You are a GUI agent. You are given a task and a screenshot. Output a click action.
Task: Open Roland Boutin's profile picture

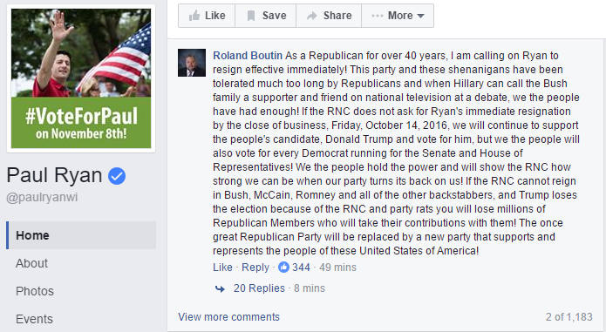tap(192, 63)
